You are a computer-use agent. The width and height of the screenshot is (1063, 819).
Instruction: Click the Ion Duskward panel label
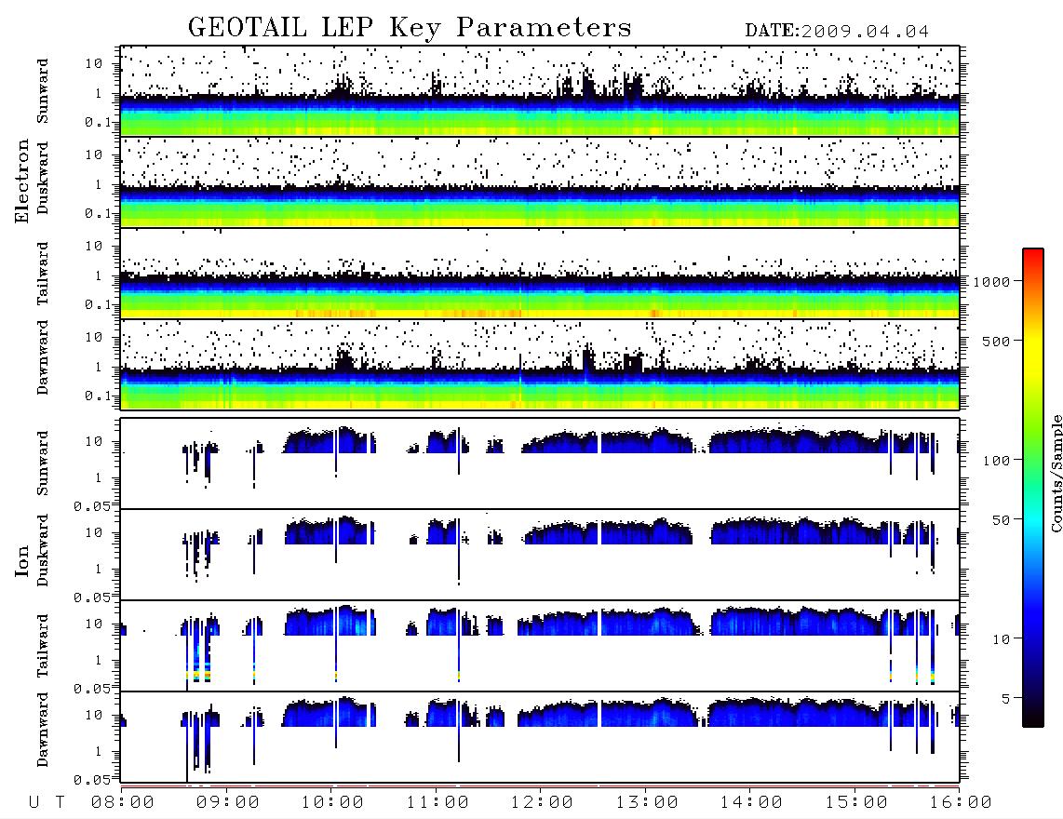43,550
